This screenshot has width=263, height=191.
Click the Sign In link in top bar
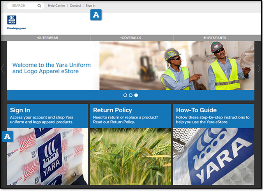pos(90,6)
